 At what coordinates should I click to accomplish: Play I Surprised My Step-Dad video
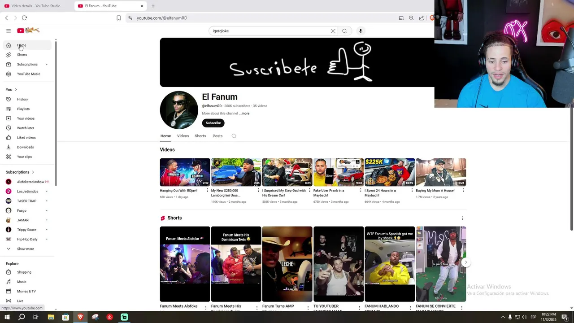pyautogui.click(x=287, y=172)
